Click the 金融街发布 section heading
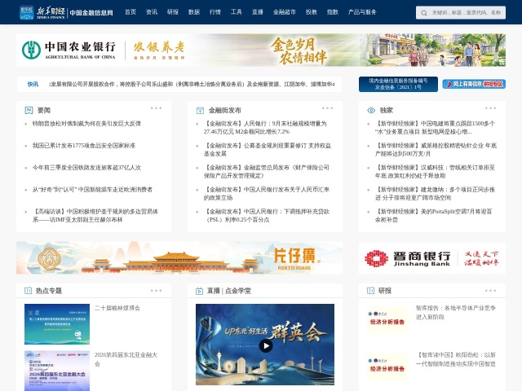The image size is (522, 391). coord(225,110)
